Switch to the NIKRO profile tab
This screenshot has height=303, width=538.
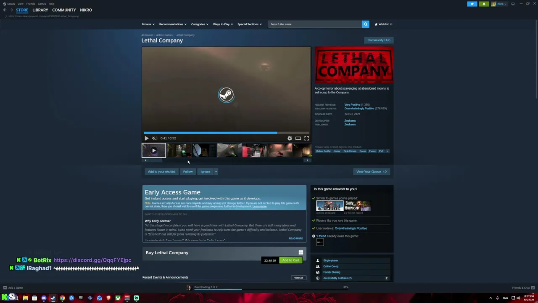coord(86,10)
